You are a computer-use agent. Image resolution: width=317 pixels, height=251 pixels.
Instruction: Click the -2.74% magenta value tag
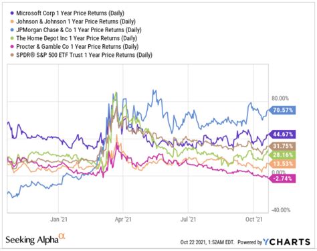click(x=282, y=179)
